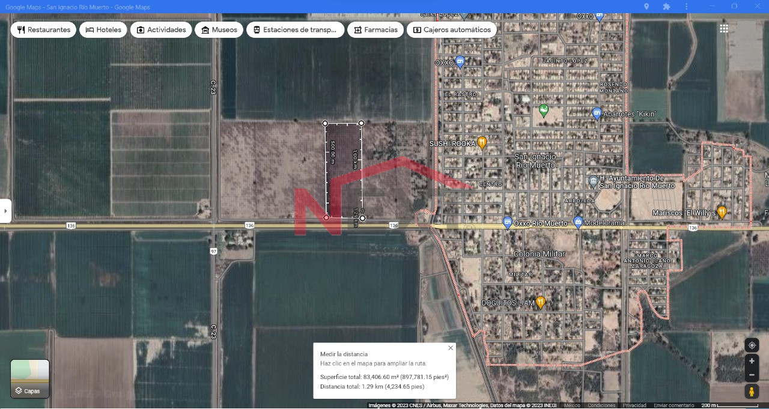Zoom in with the plus button
Image resolution: width=769 pixels, height=409 pixels.
click(752, 361)
